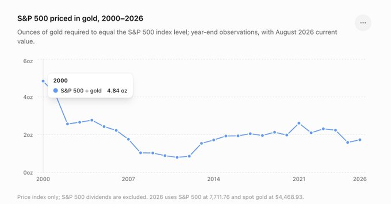Click the lowest data point near 2011
Screen dimensions: 391x204
pos(177,157)
